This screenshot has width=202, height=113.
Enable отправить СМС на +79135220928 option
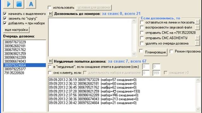[142, 33]
